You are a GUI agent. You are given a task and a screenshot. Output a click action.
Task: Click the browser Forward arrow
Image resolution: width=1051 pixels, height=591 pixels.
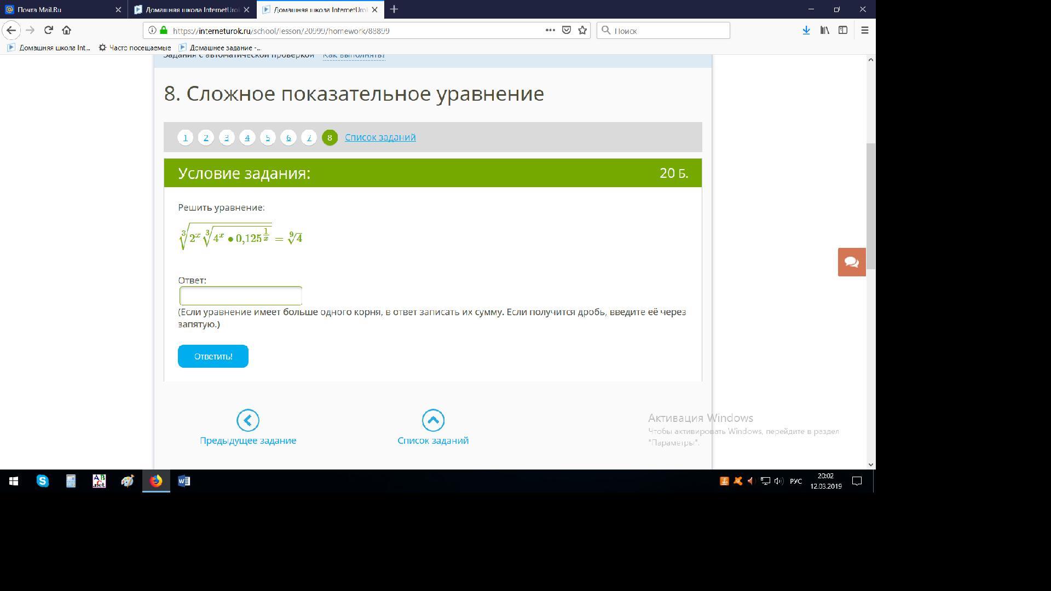[30, 30]
